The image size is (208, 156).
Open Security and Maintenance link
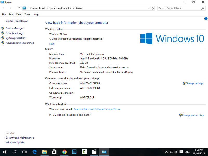tap(20, 138)
